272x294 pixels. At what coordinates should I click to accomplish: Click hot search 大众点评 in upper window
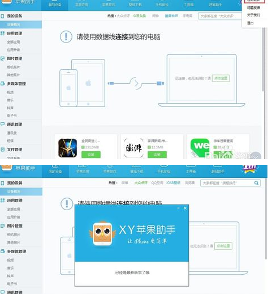coord(123,16)
